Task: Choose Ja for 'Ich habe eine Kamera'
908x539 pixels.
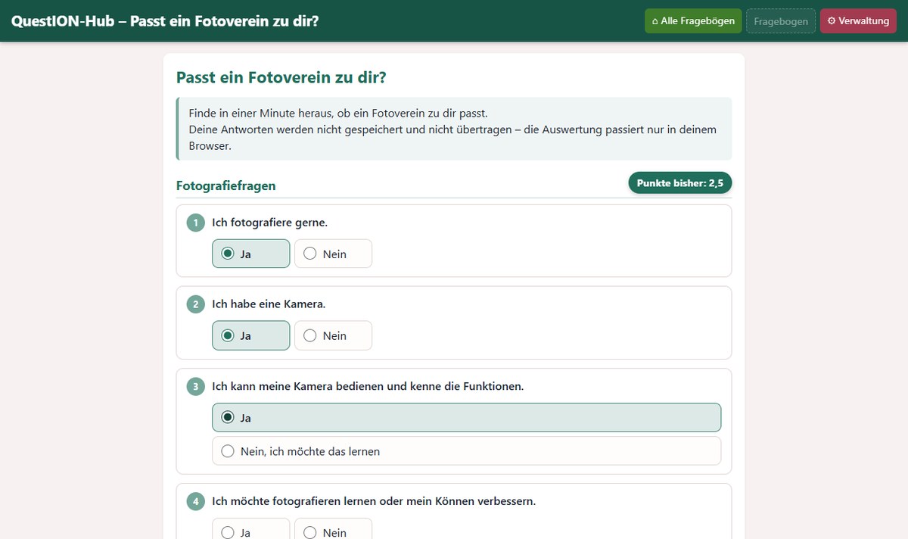Action: 250,335
